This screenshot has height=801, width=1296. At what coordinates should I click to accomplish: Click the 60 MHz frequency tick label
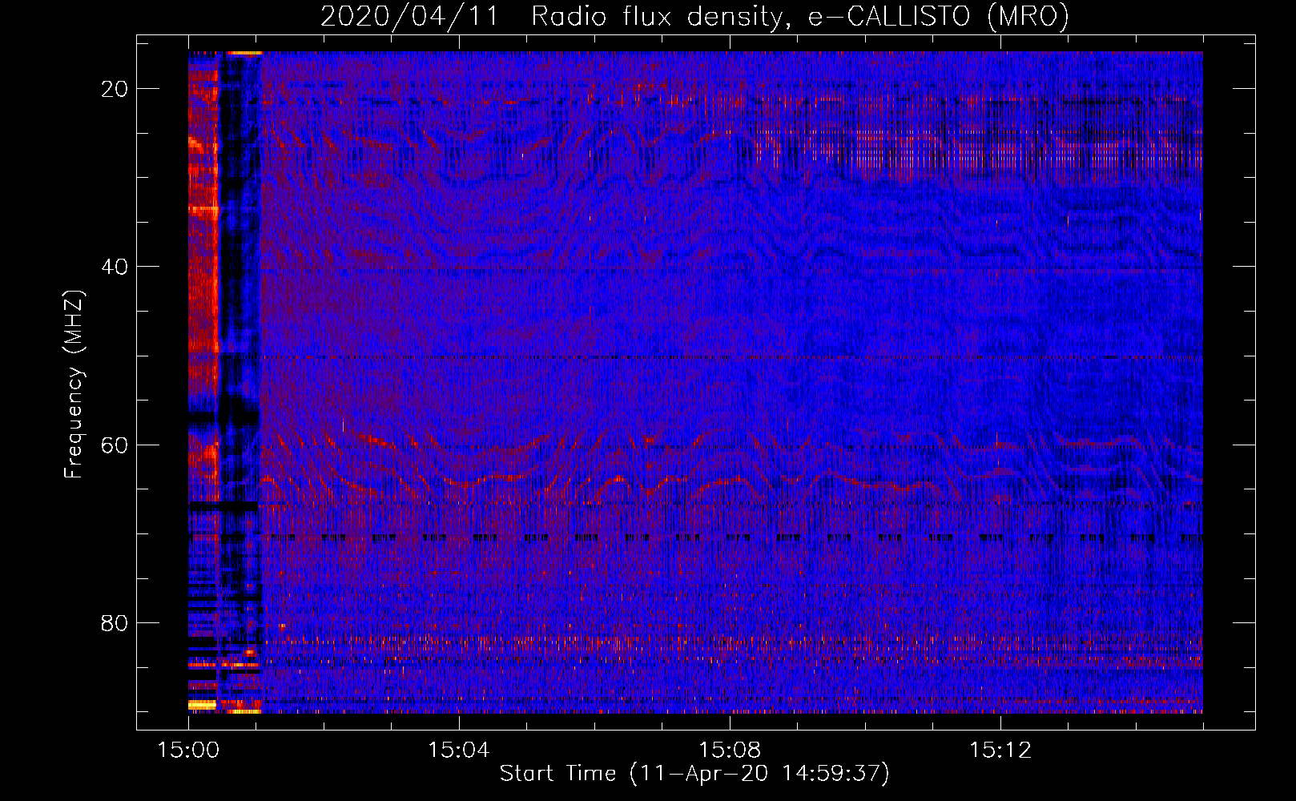click(115, 445)
